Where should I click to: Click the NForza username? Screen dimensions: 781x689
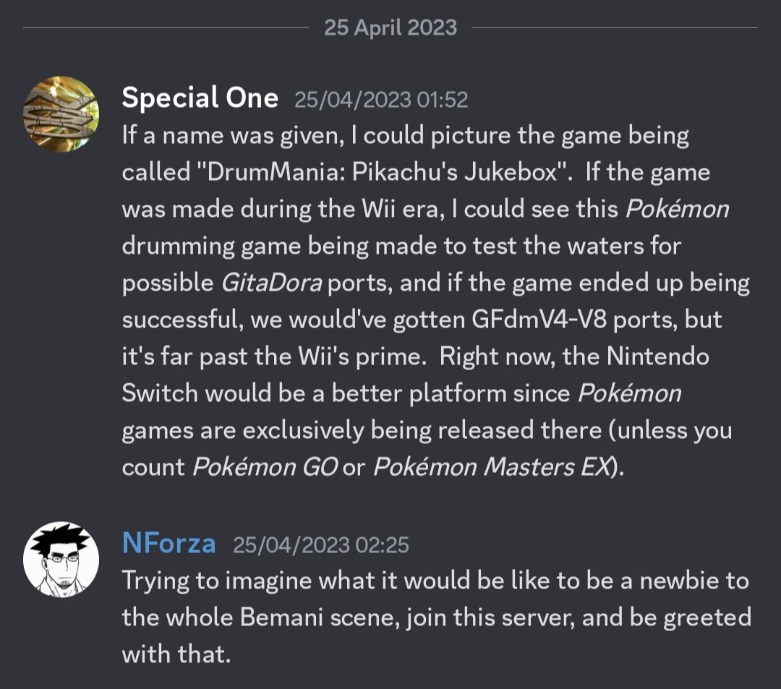pos(168,543)
